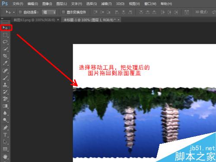Select the Dodge tool

5,120
